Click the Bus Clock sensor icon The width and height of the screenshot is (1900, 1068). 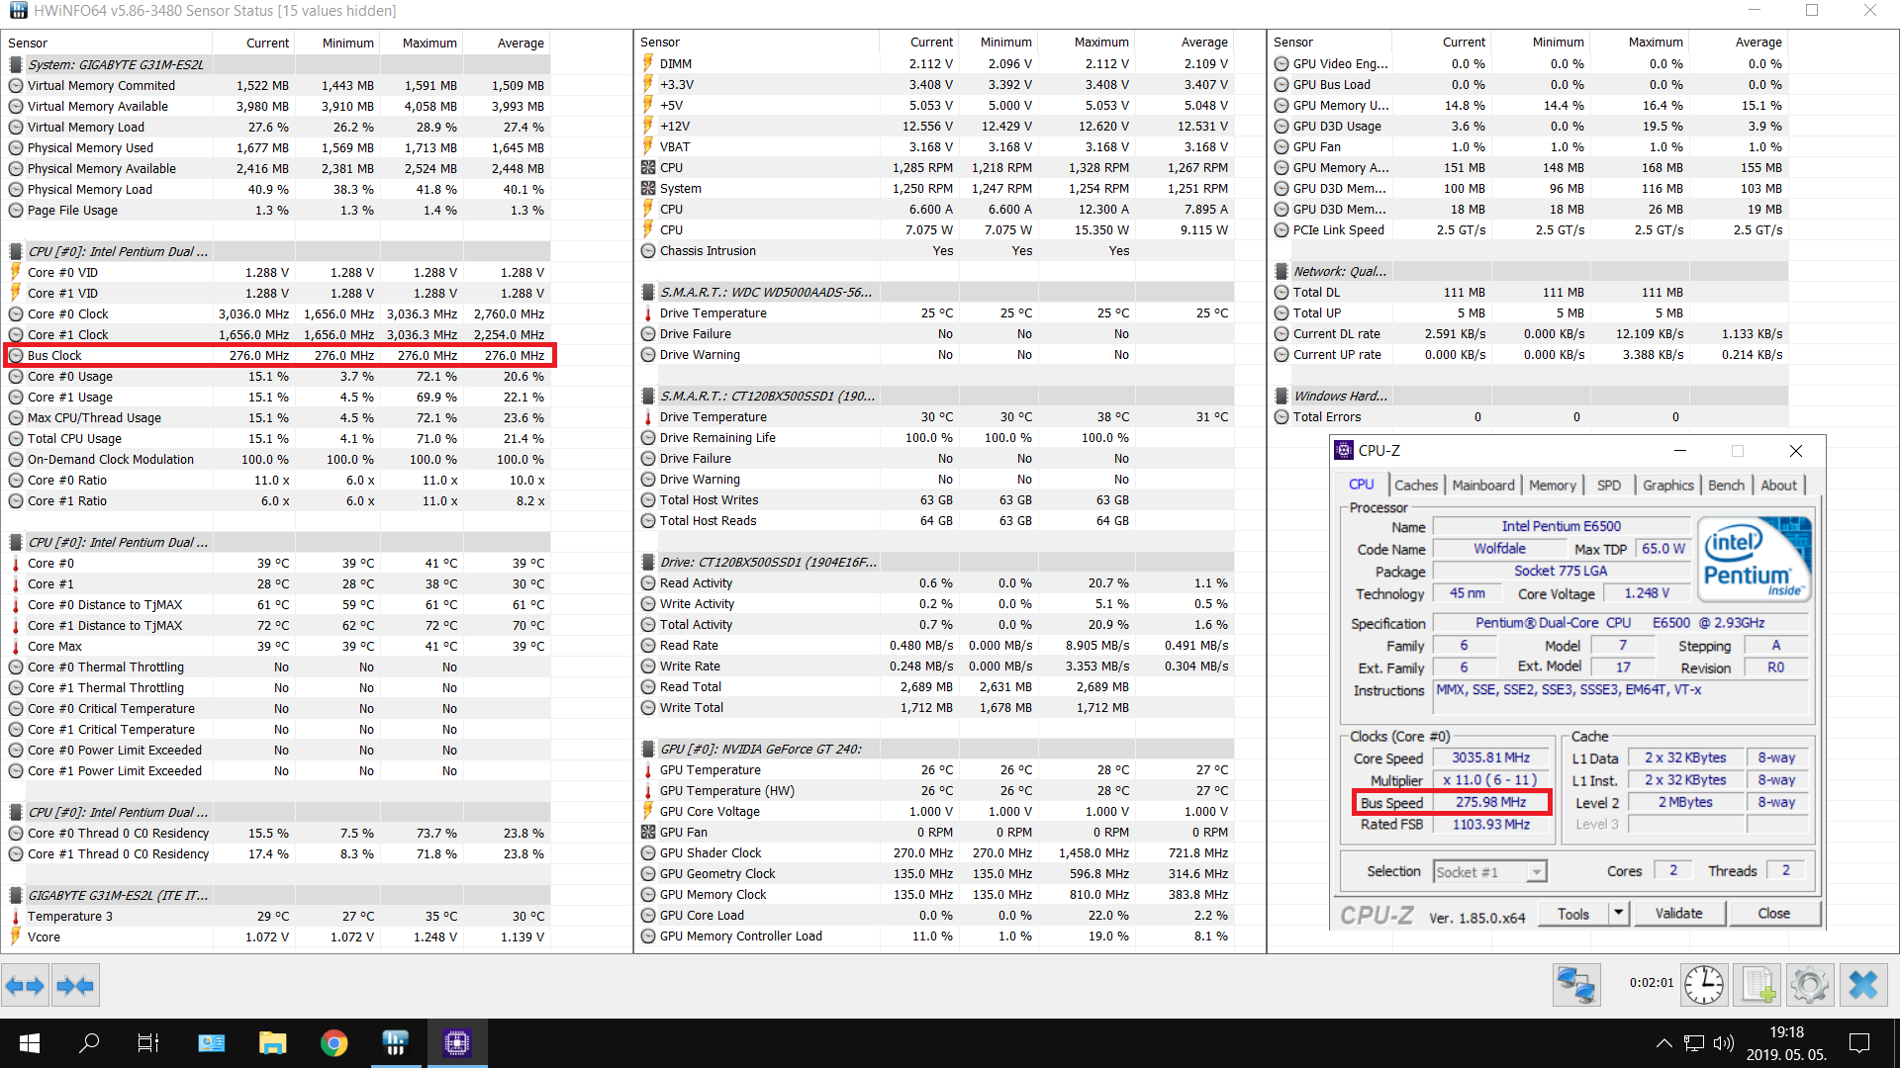tap(16, 355)
